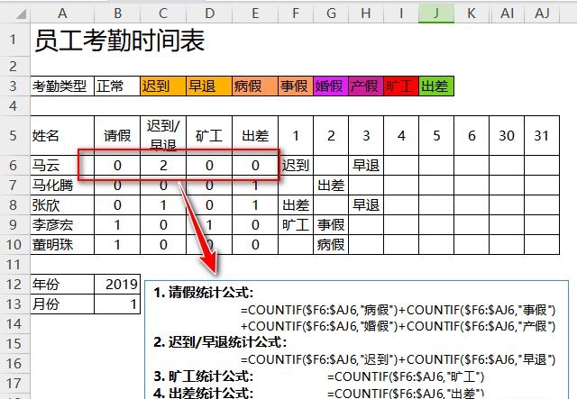
Task: Click the green 出差 legend swatch in row 3
Action: (436, 86)
